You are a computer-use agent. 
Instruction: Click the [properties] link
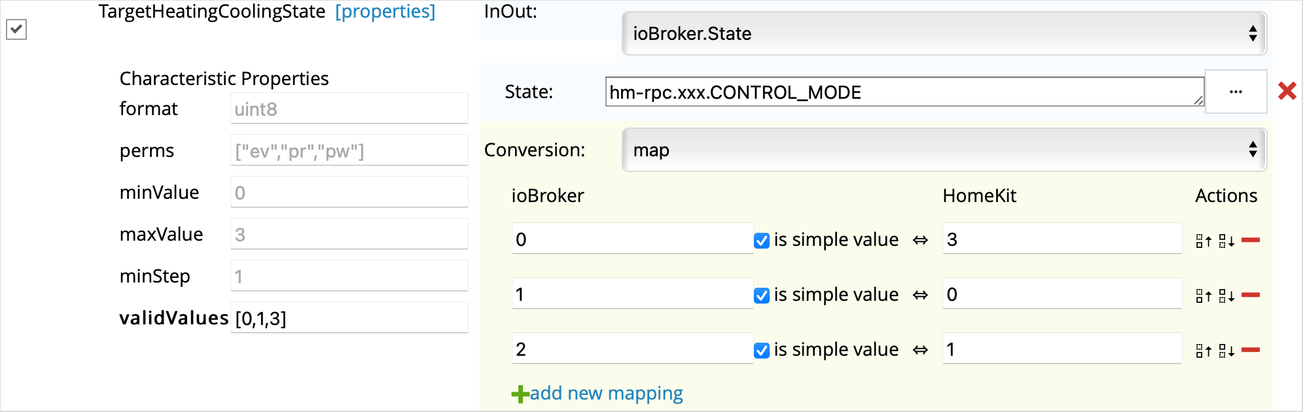click(x=385, y=11)
